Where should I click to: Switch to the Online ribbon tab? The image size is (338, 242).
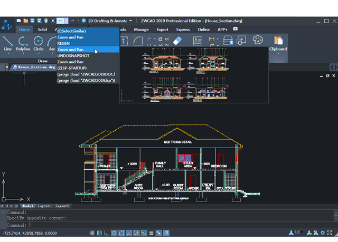click(x=204, y=30)
